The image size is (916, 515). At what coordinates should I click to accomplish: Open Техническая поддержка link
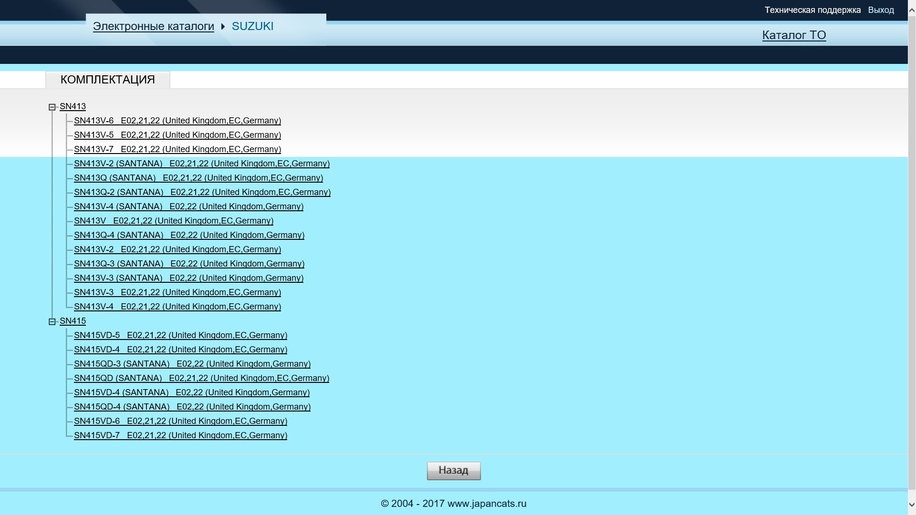[x=812, y=10]
